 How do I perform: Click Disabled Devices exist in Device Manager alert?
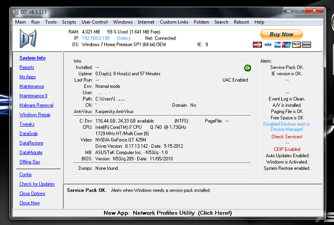(x=287, y=127)
